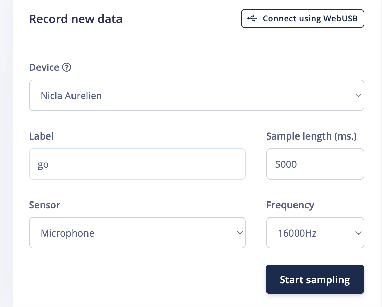Open the Device dropdown showing Nicla Aurelien
The image size is (382, 307).
[196, 95]
